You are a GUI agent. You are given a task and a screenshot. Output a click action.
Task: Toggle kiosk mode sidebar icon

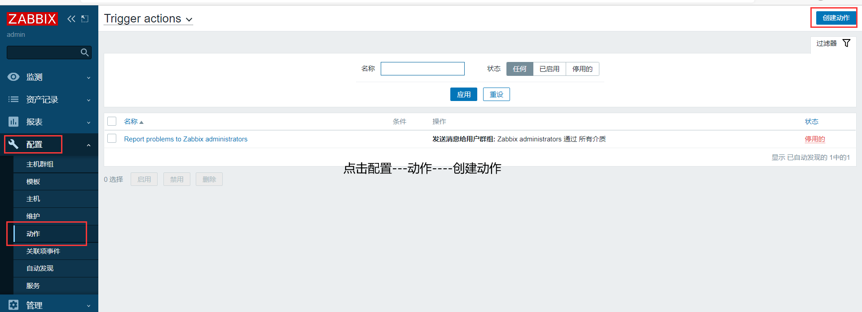tap(85, 19)
